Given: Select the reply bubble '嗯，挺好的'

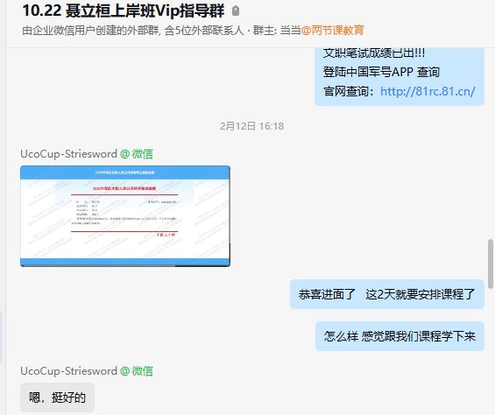Looking at the screenshot, I should tap(58, 397).
